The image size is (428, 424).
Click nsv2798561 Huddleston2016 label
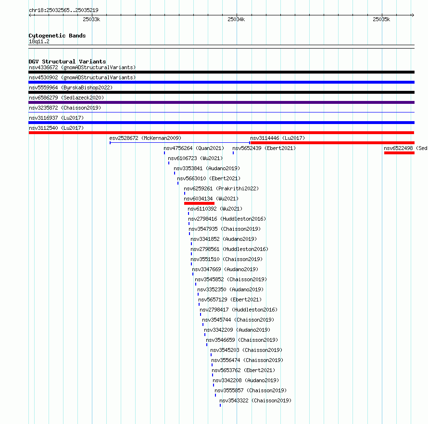click(x=229, y=249)
